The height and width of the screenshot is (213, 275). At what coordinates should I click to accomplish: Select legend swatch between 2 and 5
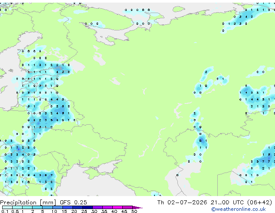pyautogui.click(x=37, y=207)
